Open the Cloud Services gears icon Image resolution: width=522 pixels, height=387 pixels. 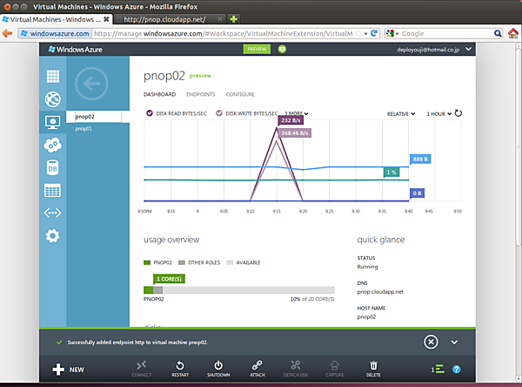tap(52, 145)
